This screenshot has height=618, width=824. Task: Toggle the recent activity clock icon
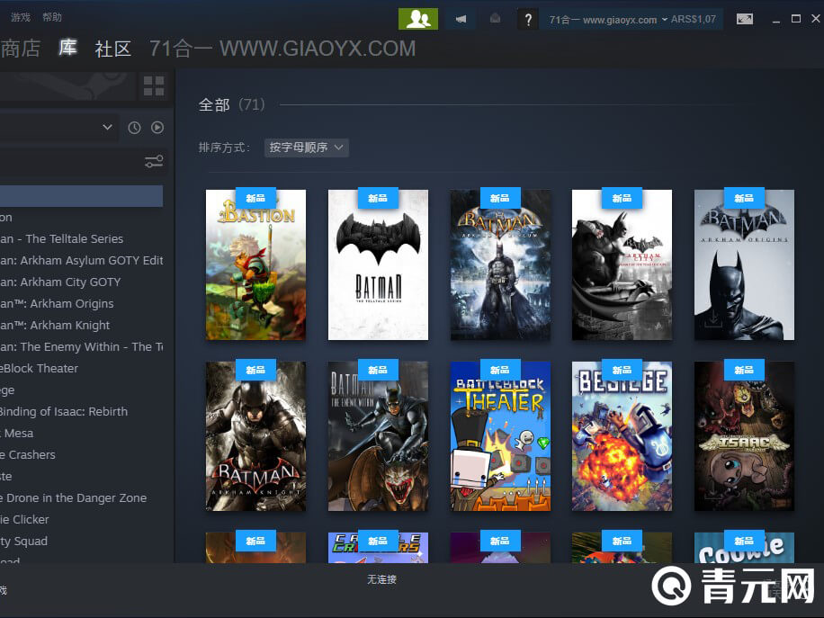click(x=134, y=128)
